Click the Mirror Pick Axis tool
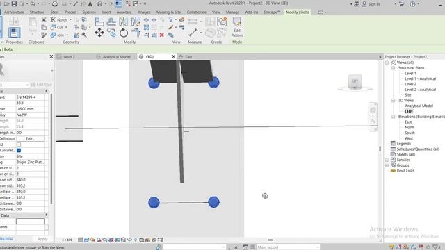This screenshot has height=250, width=445. point(124,22)
